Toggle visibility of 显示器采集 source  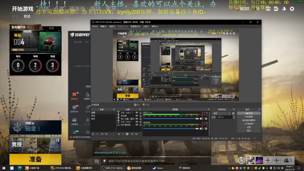click(137, 125)
